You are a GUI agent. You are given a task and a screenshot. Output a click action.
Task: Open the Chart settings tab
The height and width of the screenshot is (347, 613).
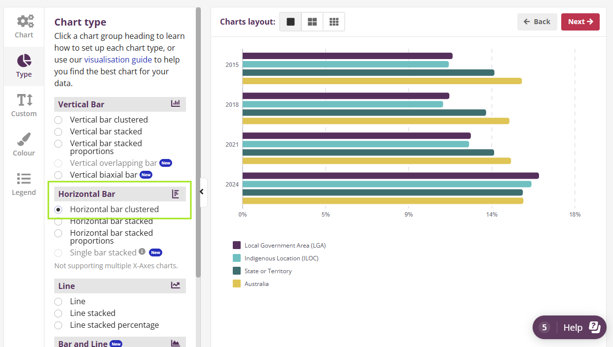point(24,27)
